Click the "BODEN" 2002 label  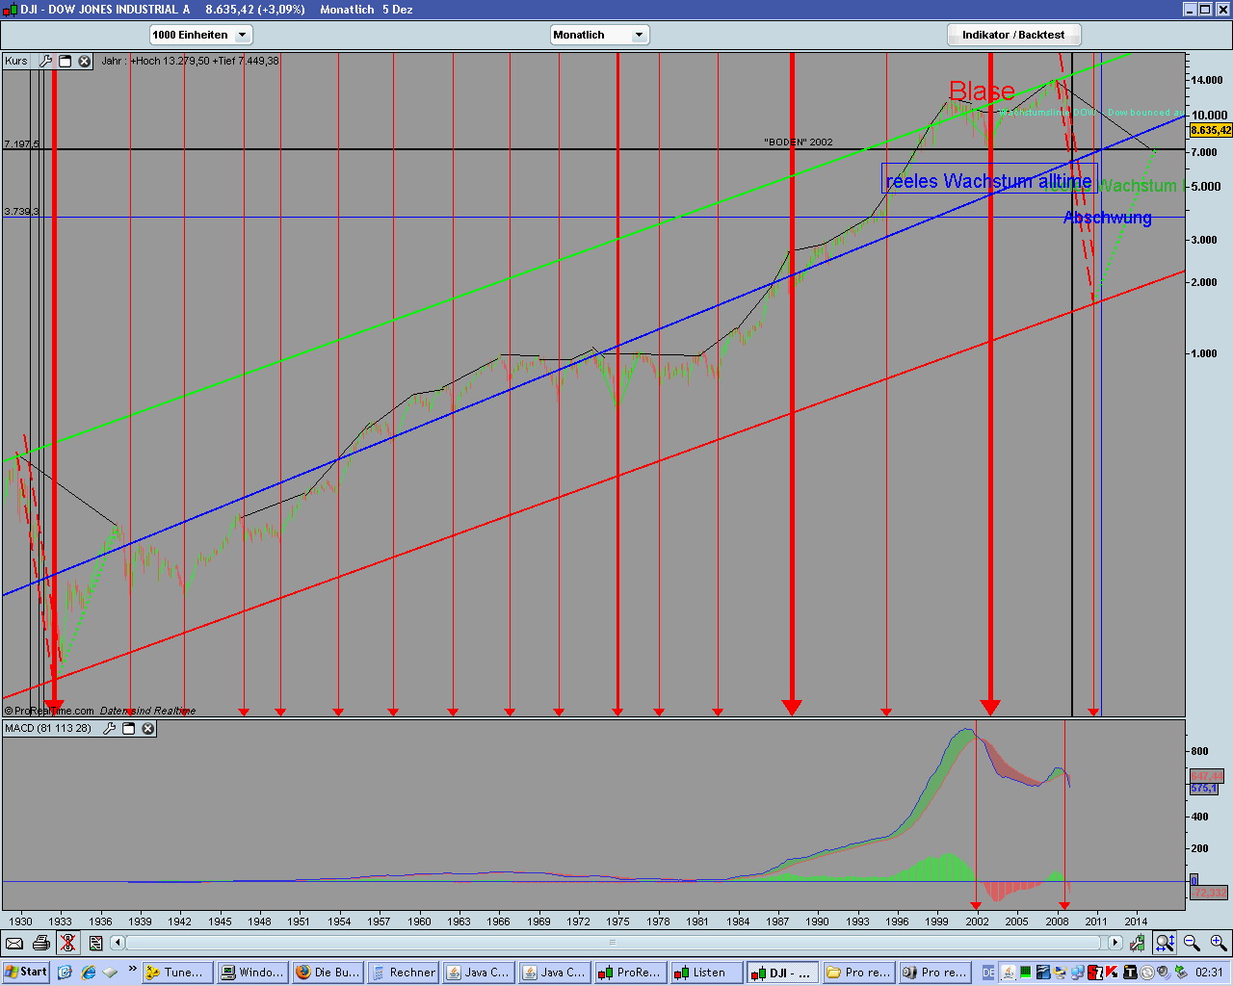point(799,143)
